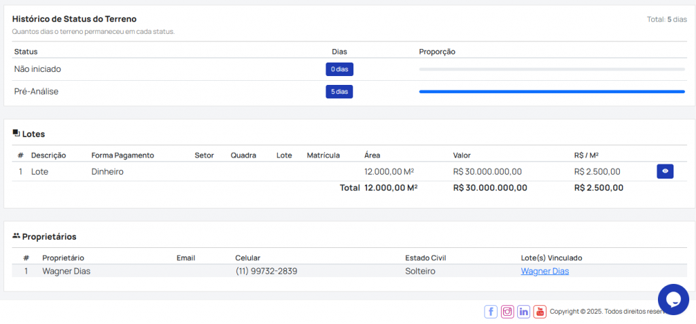Click the Pré-Análise proportion progress bar

pyautogui.click(x=551, y=92)
